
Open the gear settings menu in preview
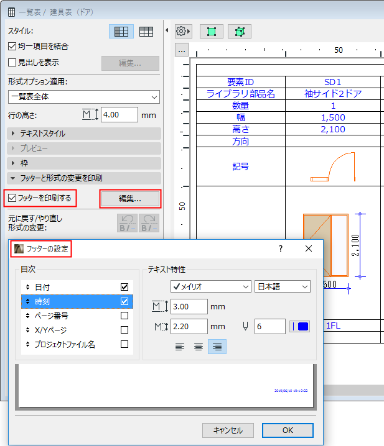coord(183,31)
